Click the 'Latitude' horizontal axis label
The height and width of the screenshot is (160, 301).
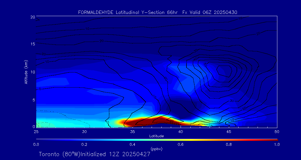[x=157, y=136]
